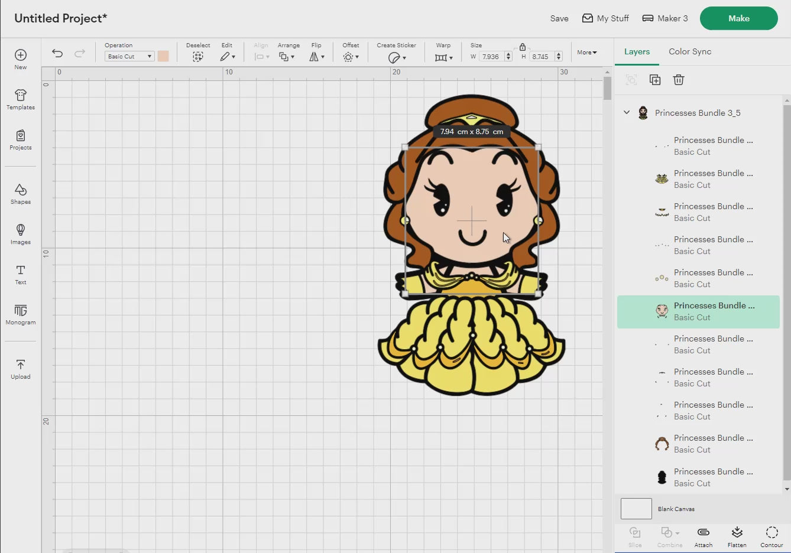Click the Delete layer trash icon

point(679,80)
